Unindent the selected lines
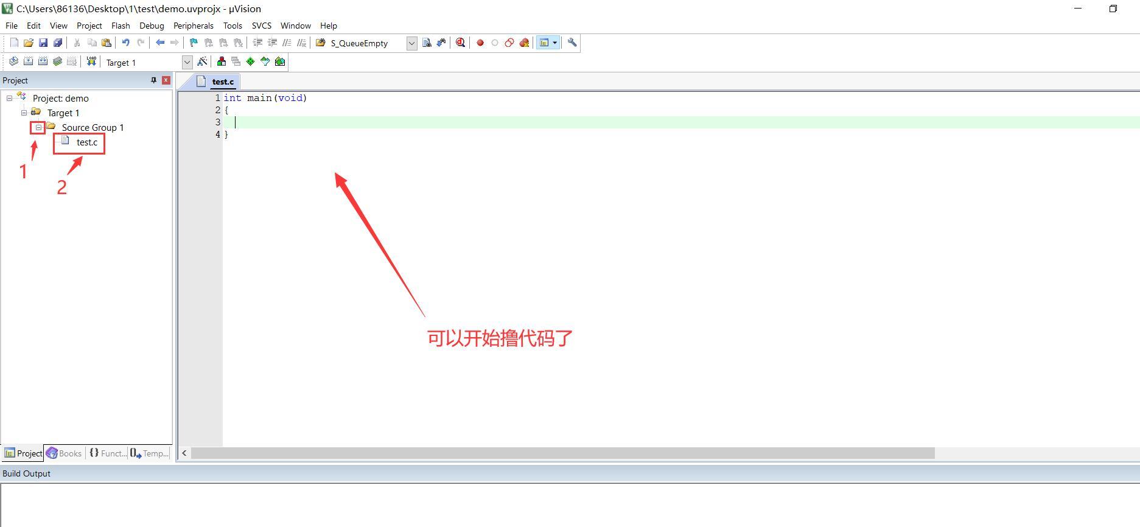This screenshot has height=527, width=1140. pyautogui.click(x=272, y=43)
